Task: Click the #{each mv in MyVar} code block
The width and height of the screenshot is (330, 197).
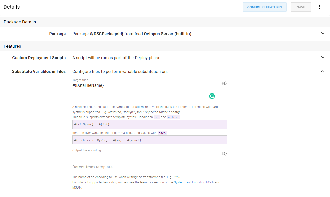Action: point(150,140)
